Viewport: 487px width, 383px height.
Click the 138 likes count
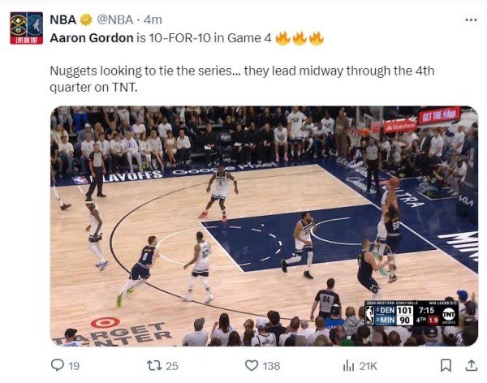click(271, 366)
